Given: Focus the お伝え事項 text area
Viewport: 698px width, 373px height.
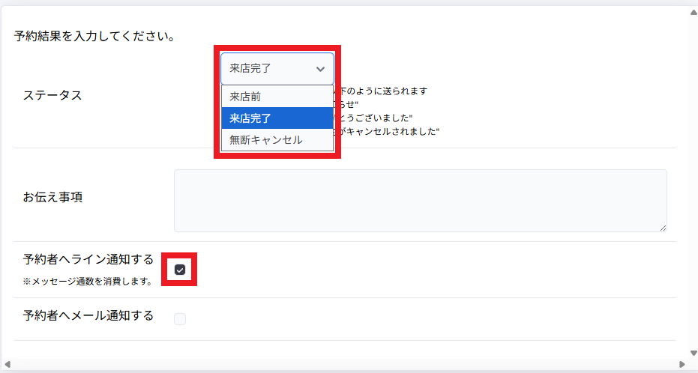Looking at the screenshot, I should point(420,200).
